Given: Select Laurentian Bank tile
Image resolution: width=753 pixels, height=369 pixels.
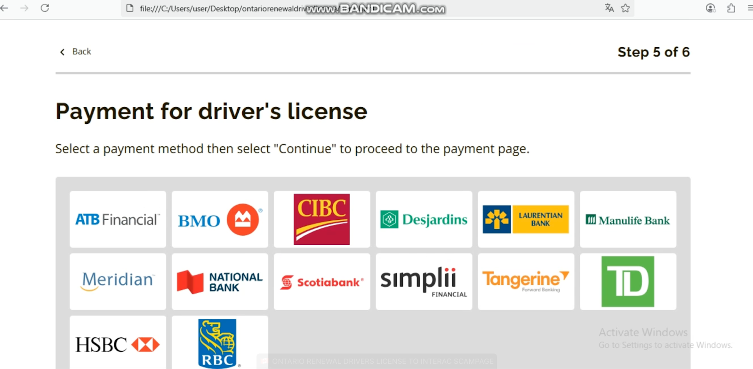Looking at the screenshot, I should pyautogui.click(x=526, y=219).
